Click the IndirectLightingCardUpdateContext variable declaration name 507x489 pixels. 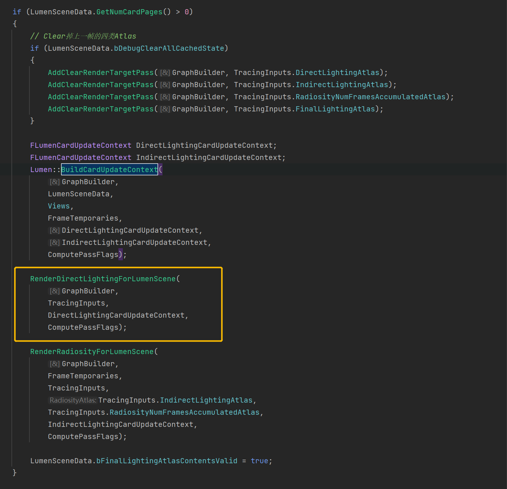click(208, 157)
